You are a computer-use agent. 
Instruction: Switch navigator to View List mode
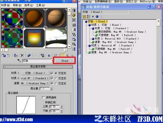click(84, 17)
